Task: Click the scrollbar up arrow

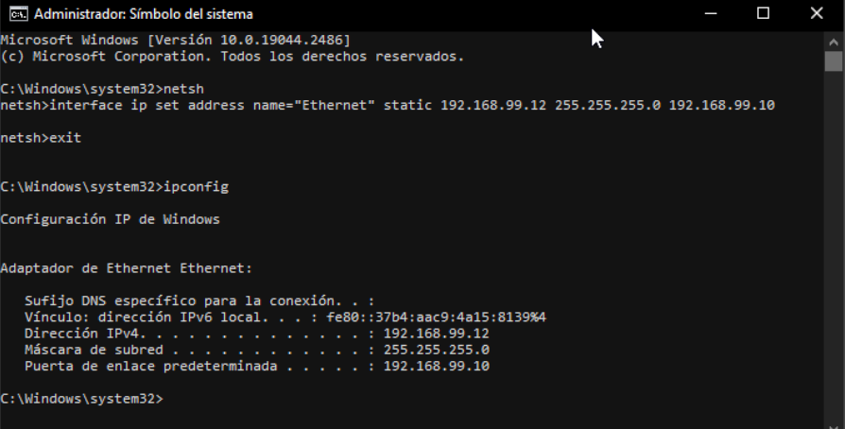Action: (x=833, y=41)
